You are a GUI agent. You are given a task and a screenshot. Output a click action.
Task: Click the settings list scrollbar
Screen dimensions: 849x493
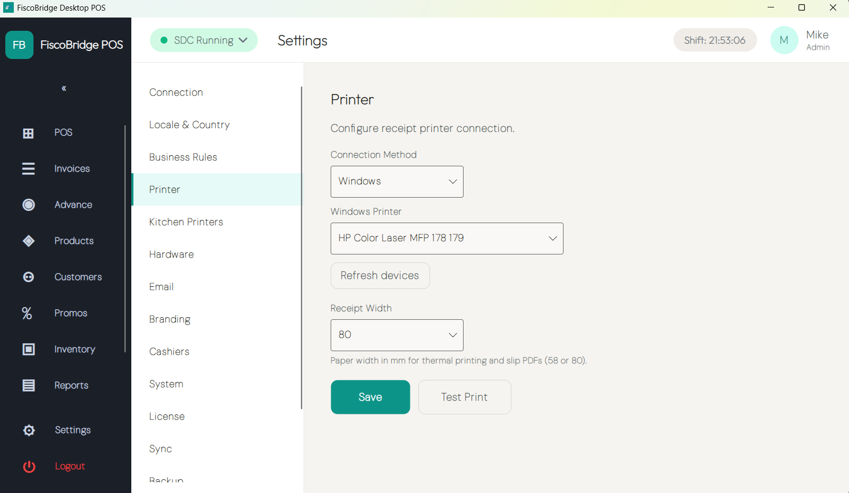pyautogui.click(x=301, y=248)
